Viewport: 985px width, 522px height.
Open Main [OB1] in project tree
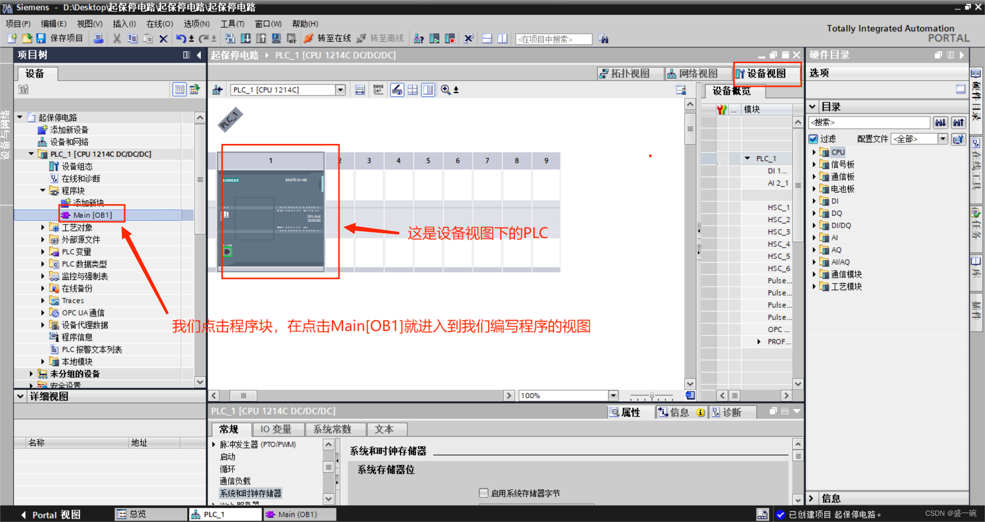(92, 215)
